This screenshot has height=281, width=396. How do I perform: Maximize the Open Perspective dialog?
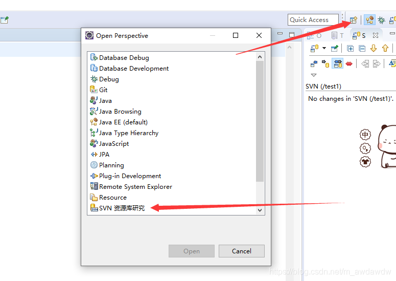236,35
